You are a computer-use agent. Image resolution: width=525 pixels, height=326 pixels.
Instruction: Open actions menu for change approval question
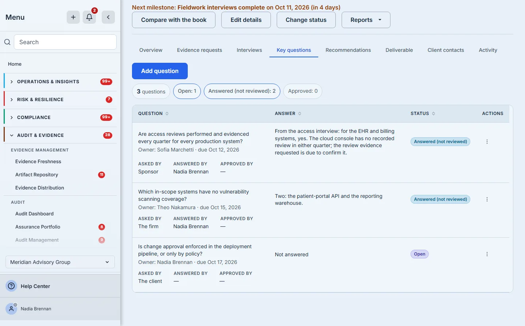487,254
